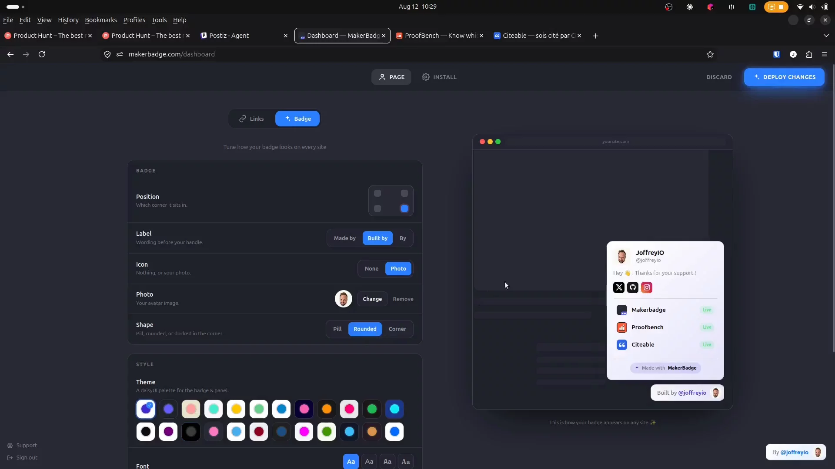This screenshot has width=835, height=469.
Task: Choose the 'Built by' label option
Action: pyautogui.click(x=377, y=238)
